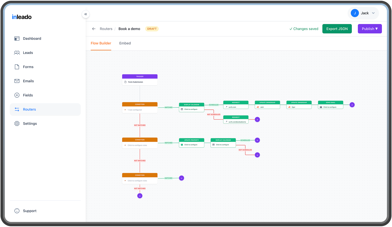The image size is (392, 227).
Task: Click the DRAFT status badge
Action: point(152,29)
